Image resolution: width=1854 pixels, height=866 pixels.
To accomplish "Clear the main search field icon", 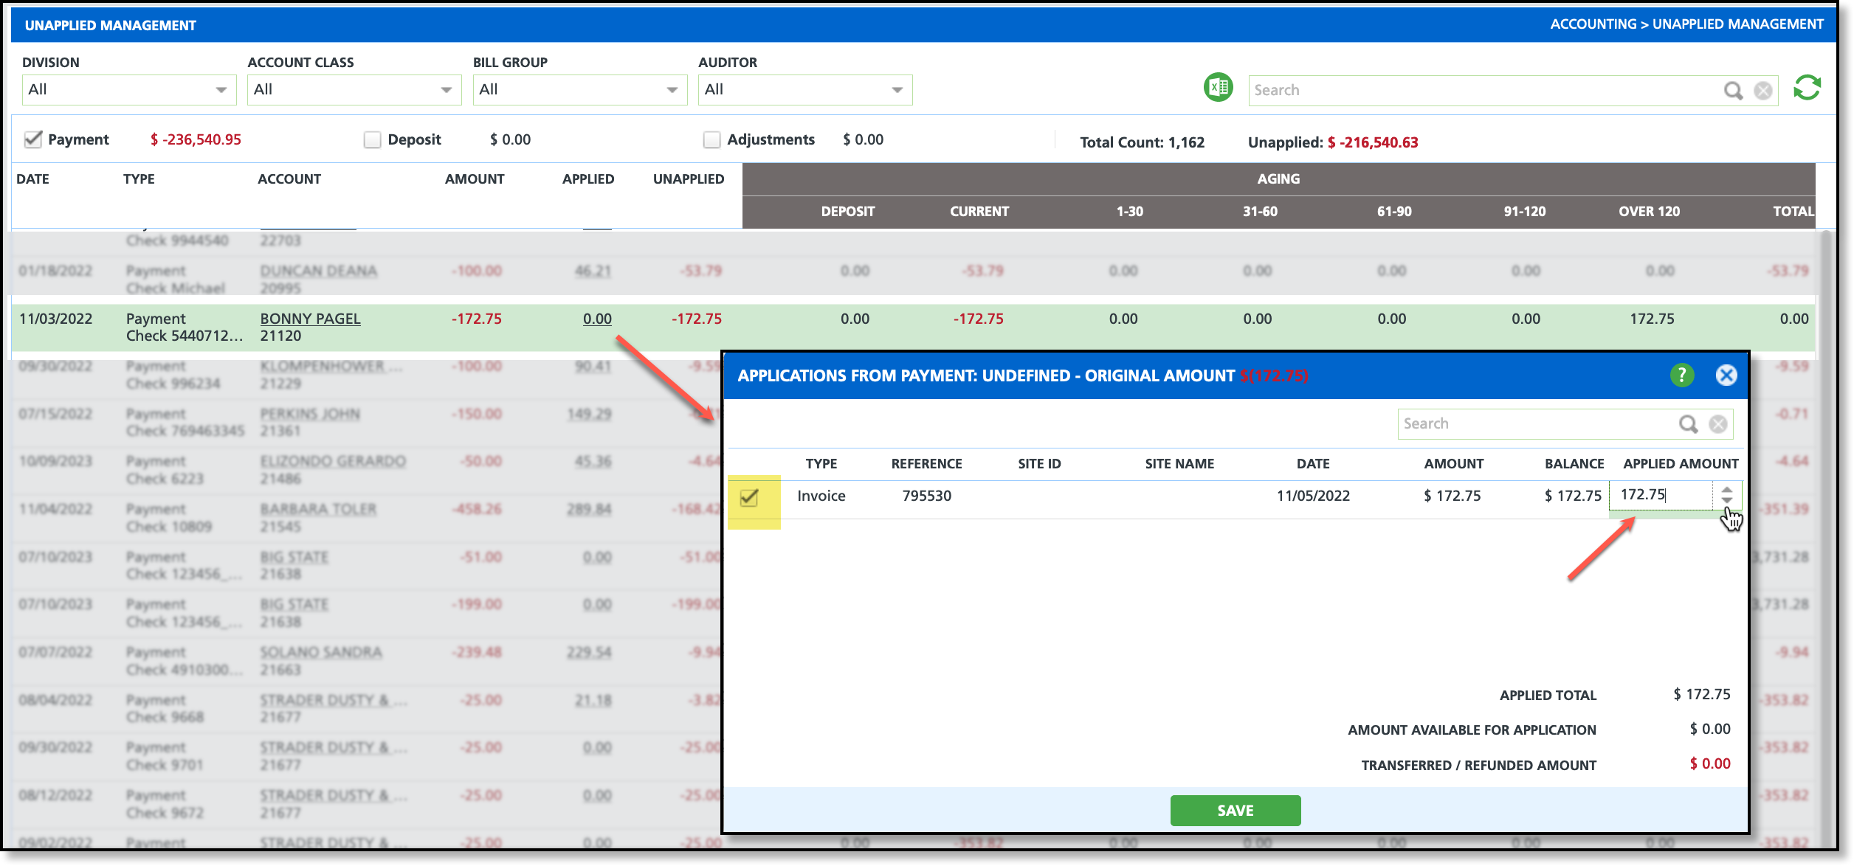I will 1763,91.
